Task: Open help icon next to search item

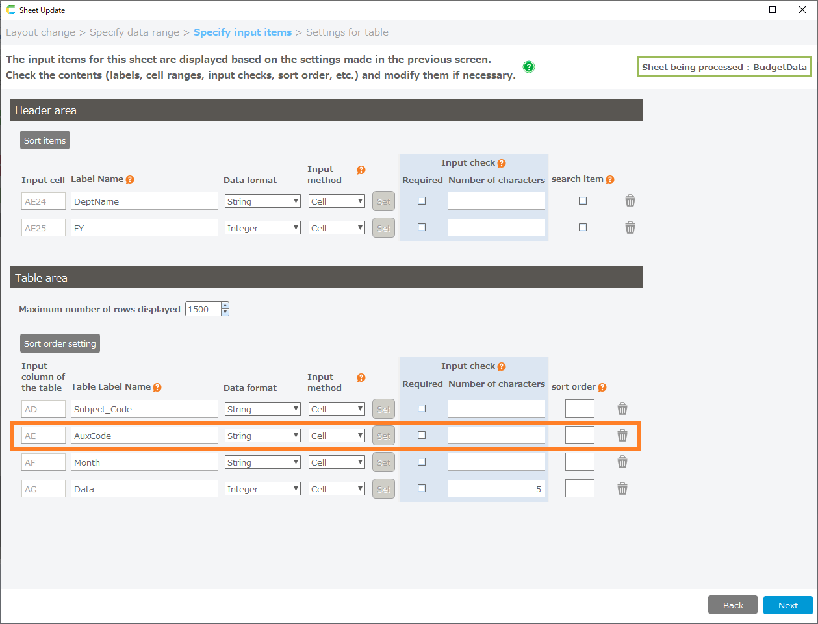Action: click(x=609, y=180)
